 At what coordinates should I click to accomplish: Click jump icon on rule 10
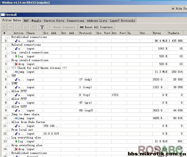pyautogui.click(x=16, y=118)
